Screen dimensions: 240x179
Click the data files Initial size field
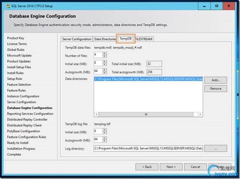98,63
